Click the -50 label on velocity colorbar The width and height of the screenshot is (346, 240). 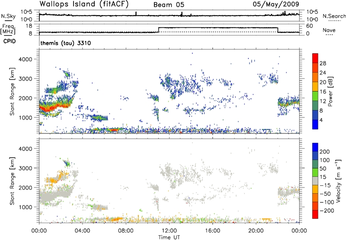325,194
